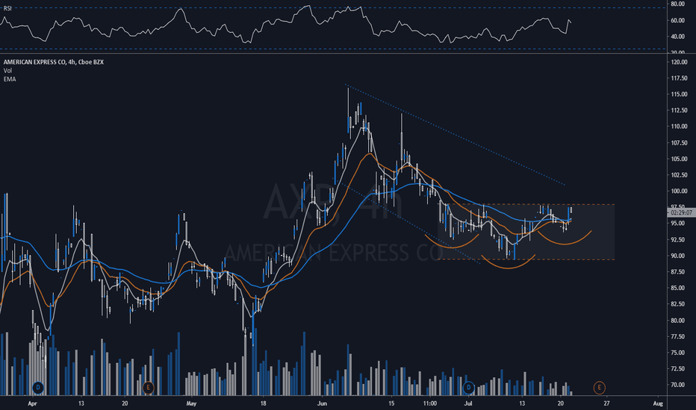Click the 107.50 price axis label
The image size is (696, 410).
pyautogui.click(x=679, y=142)
